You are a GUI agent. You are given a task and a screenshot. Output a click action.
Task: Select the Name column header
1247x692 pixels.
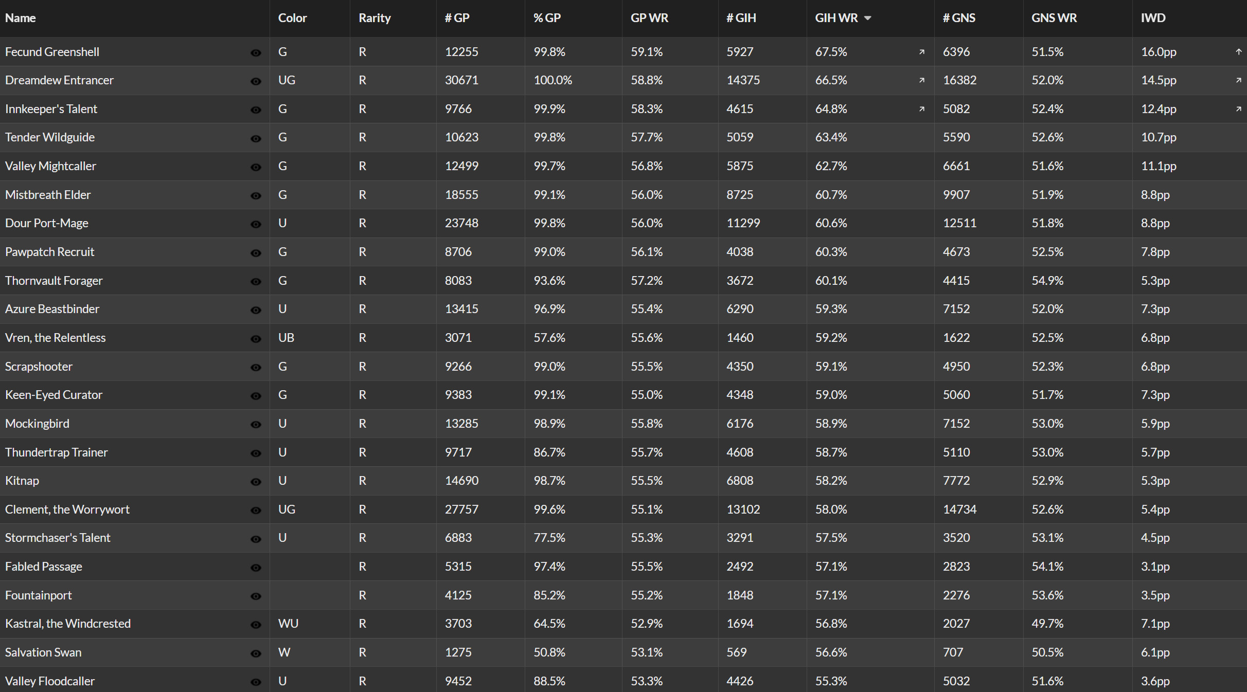(21, 18)
